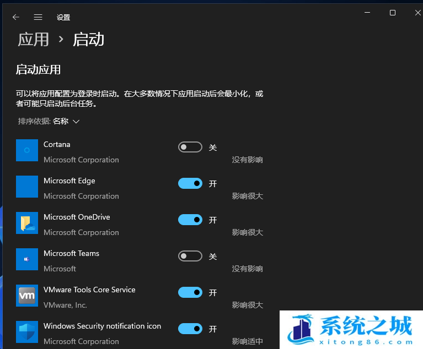Select VMware Tools Core Service name

(89, 290)
